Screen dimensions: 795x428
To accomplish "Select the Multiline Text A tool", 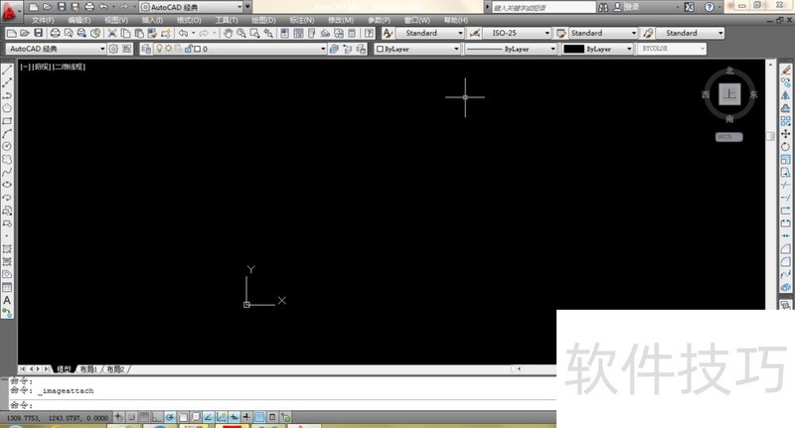I will 7,300.
